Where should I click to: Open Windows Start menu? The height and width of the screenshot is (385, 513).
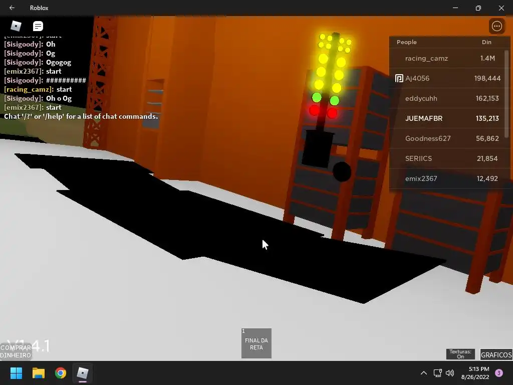(x=16, y=373)
